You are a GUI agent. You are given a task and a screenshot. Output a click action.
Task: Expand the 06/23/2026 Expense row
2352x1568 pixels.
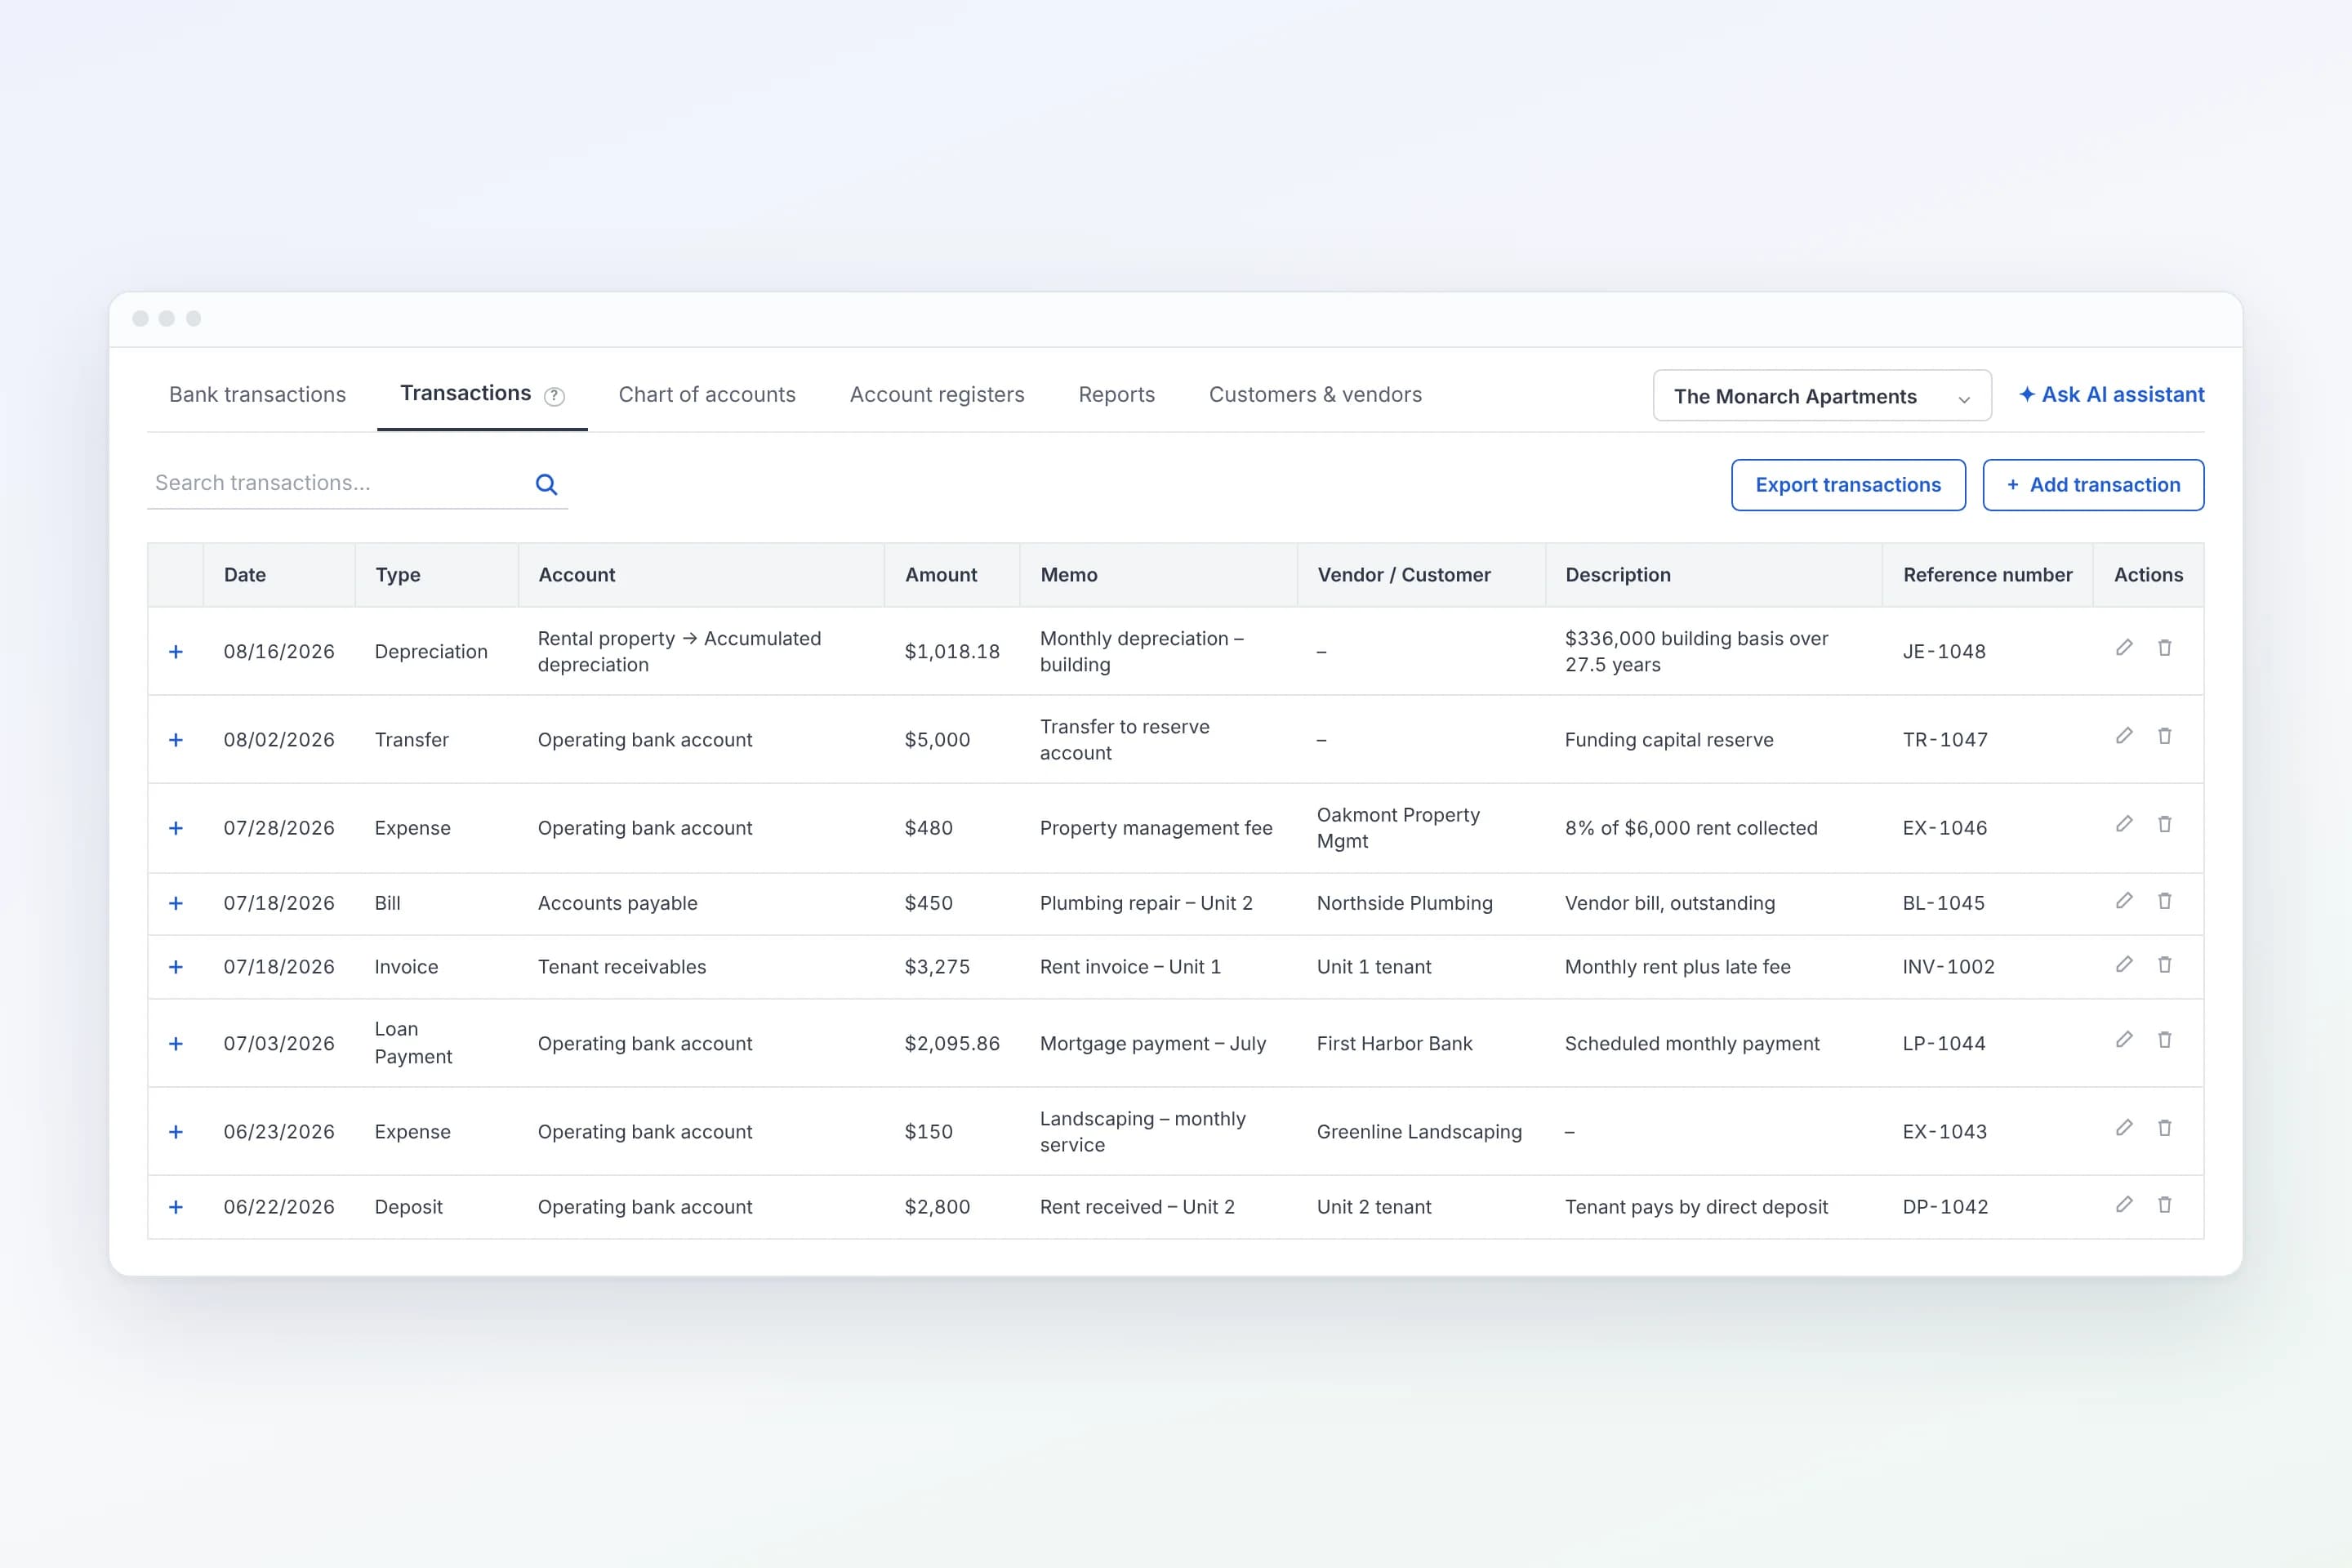[x=176, y=1132]
